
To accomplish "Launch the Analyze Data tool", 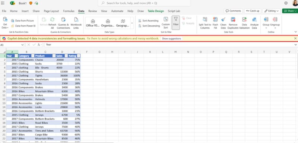I will 254,19.
